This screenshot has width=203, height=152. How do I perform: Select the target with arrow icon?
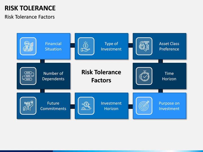pos(144,106)
